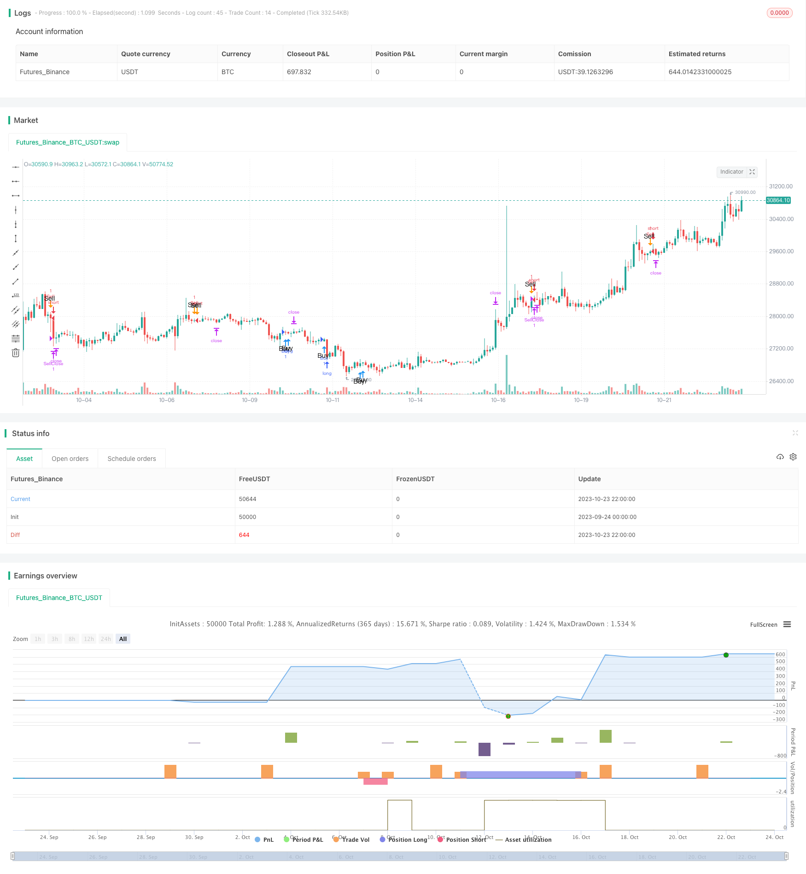Image resolution: width=806 pixels, height=874 pixels.
Task: Select the horizontal straight line drawing tool
Action: [16, 167]
